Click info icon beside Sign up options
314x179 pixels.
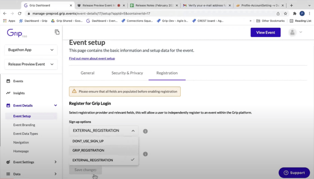point(146,131)
